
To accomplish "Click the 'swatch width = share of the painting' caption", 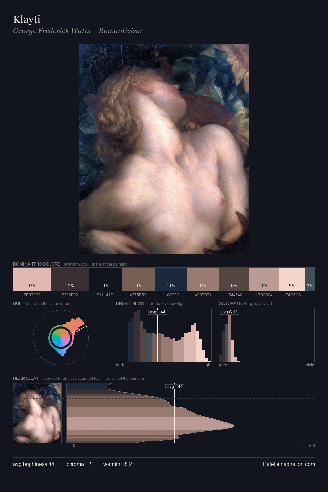I will pyautogui.click(x=96, y=264).
